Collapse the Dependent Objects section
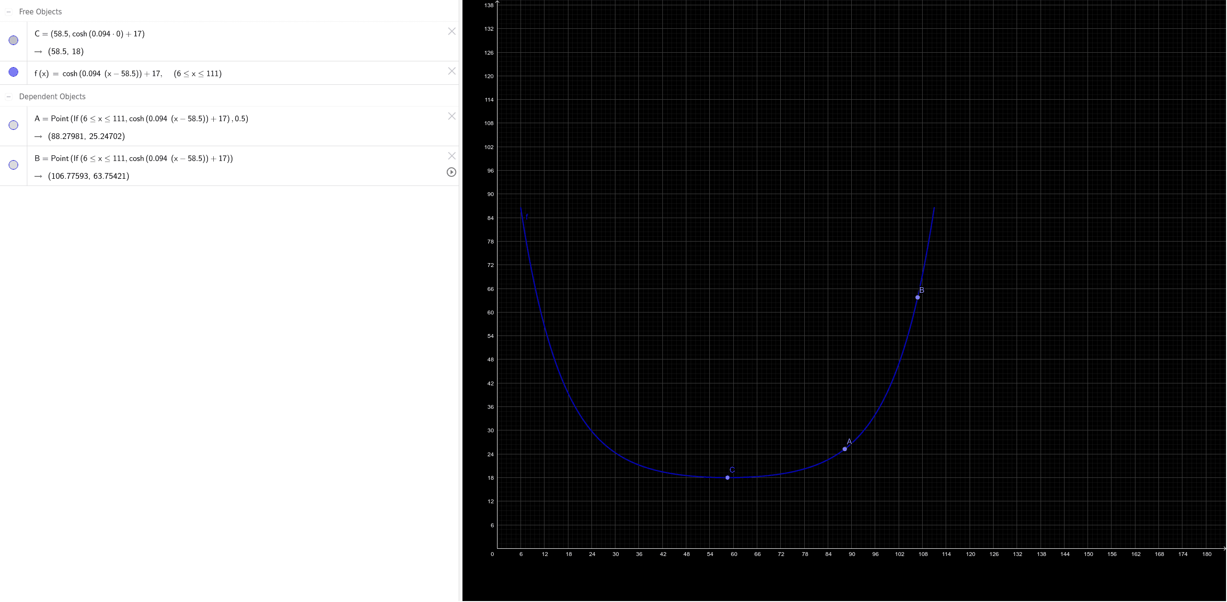1227x602 pixels. (9, 96)
